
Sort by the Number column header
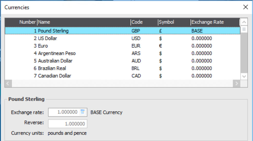point(21,22)
